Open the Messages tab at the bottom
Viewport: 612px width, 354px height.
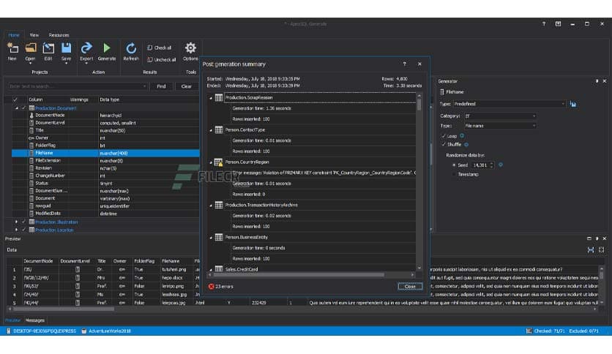click(x=35, y=320)
